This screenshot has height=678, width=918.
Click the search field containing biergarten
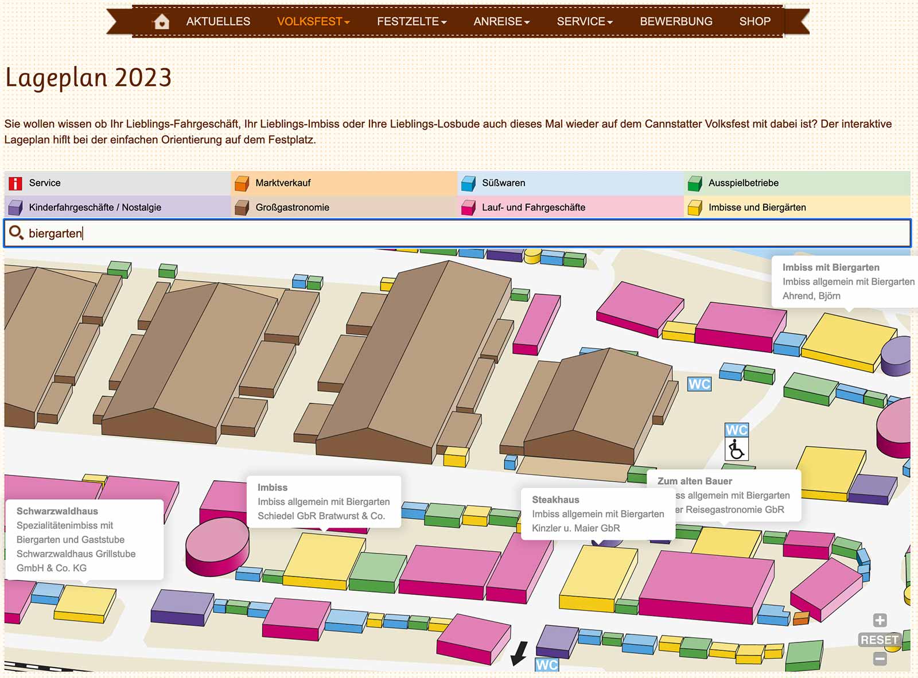(x=459, y=233)
